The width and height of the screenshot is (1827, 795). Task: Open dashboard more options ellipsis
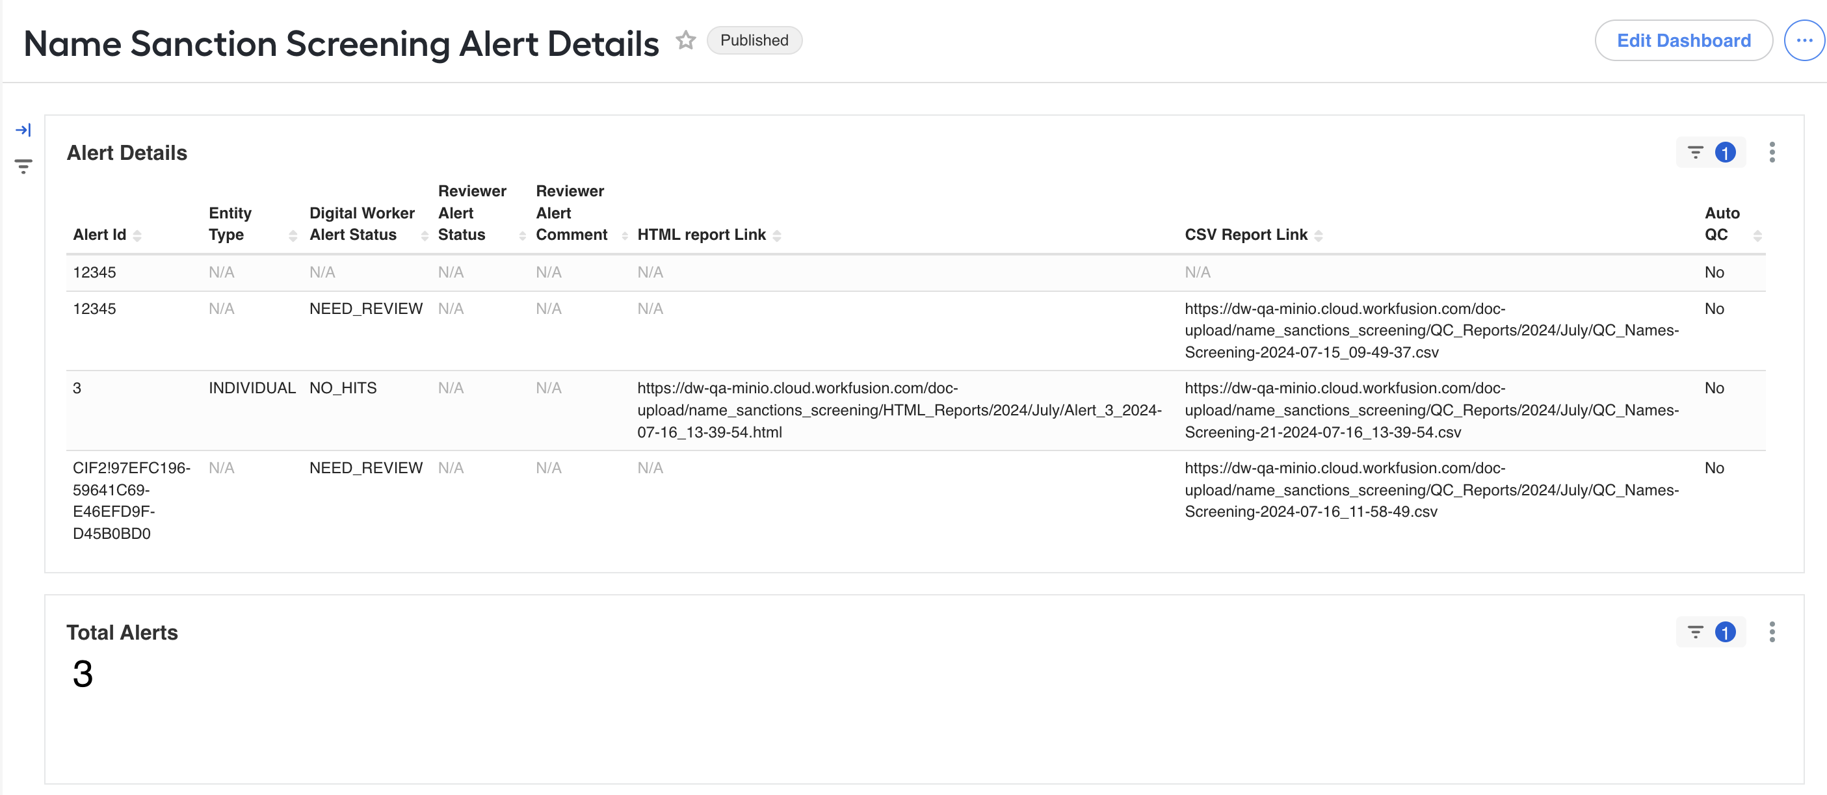coord(1804,40)
